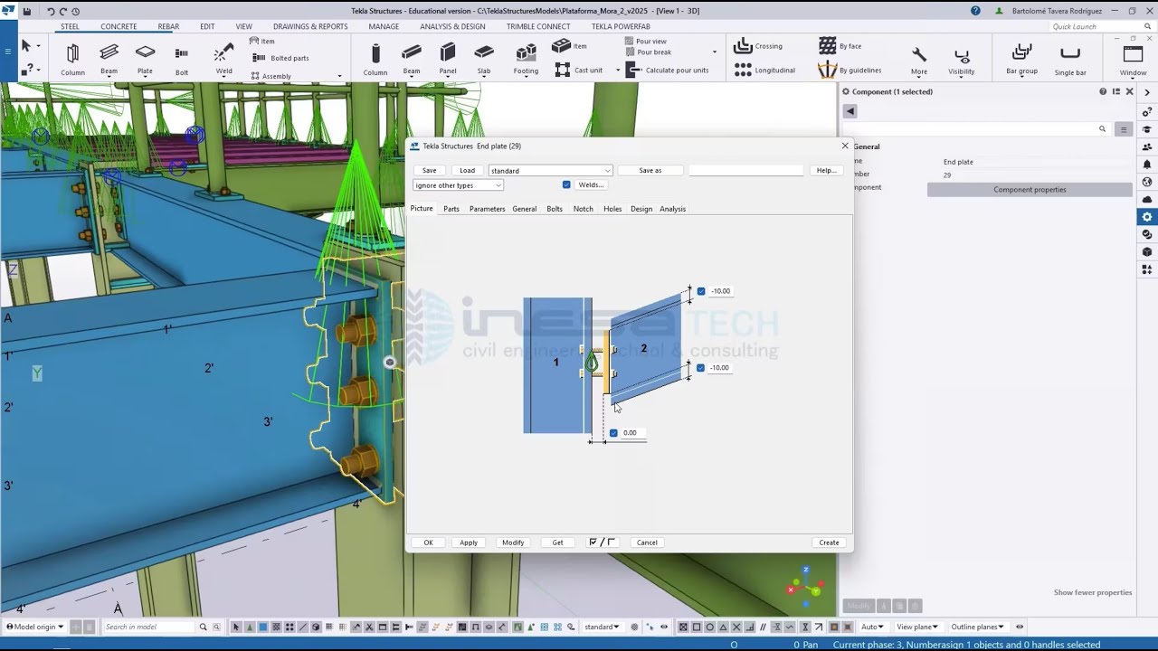This screenshot has width=1158, height=651.
Task: Open the Outline planes dropdown
Action: tap(976, 627)
